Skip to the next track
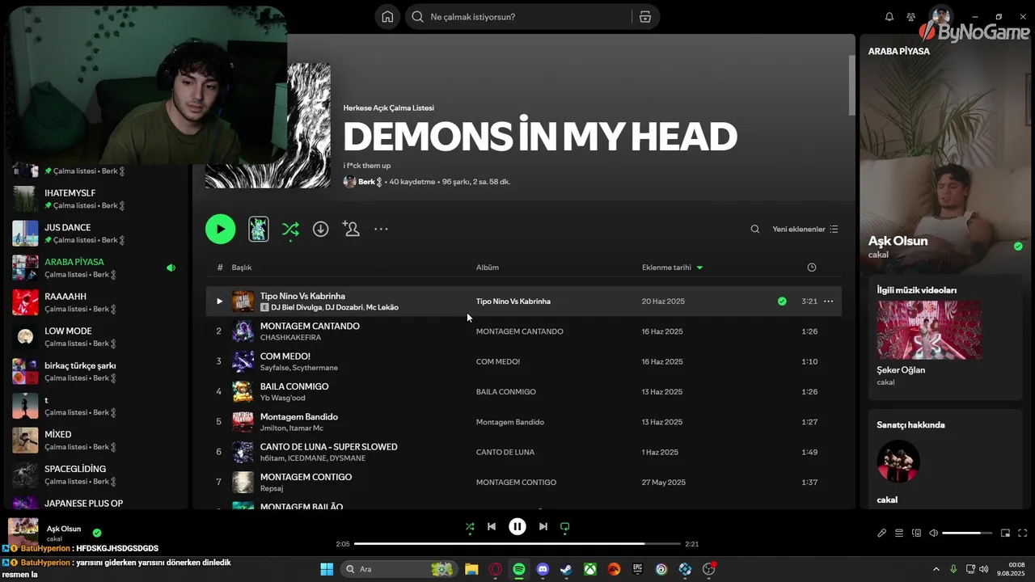Screen dimensions: 1035x582 click(x=543, y=526)
